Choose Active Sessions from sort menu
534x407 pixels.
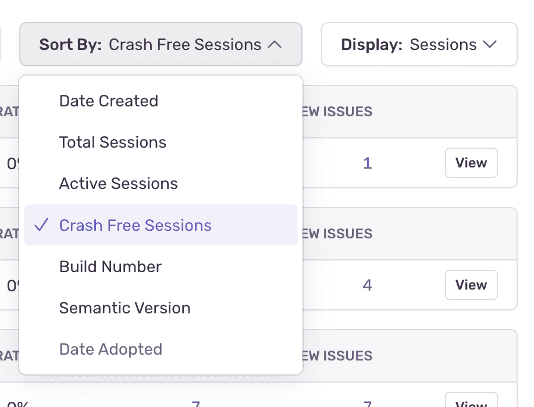(118, 183)
